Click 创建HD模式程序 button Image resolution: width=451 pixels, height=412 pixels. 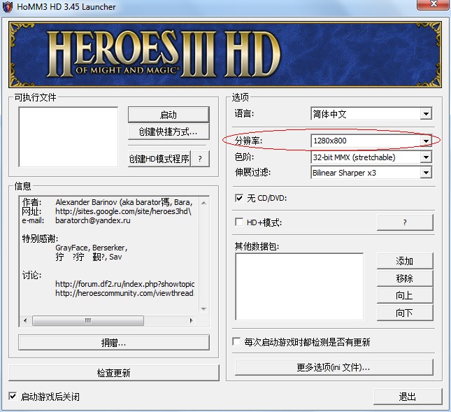[x=159, y=159]
